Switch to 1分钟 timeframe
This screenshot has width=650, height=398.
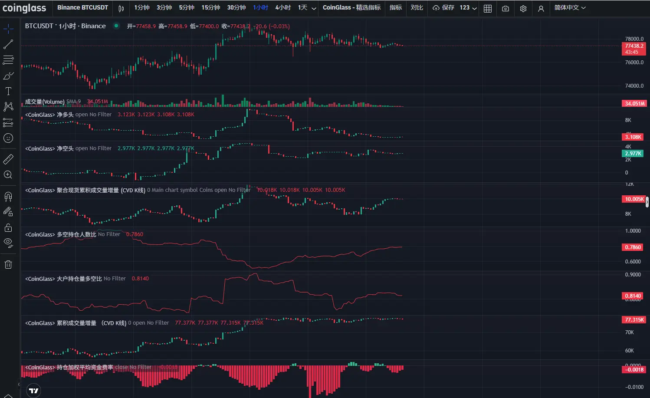[142, 8]
